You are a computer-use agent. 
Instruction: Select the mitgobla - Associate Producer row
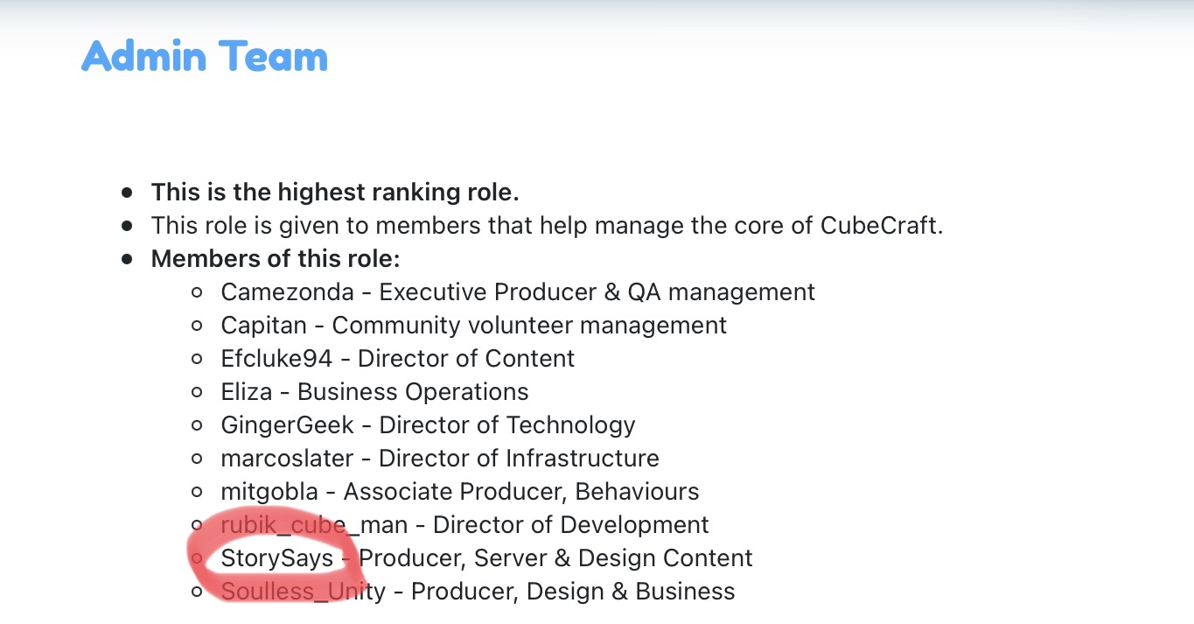460,491
